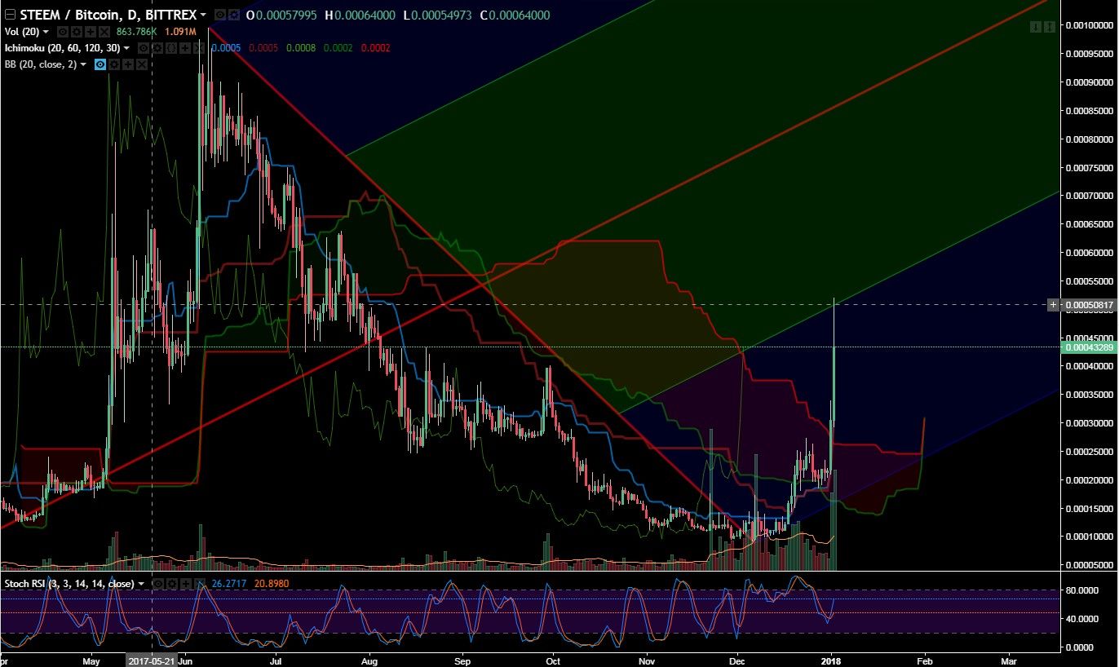Toggle highlighted BB indicator eye icon
1119x667 pixels.
100,64
